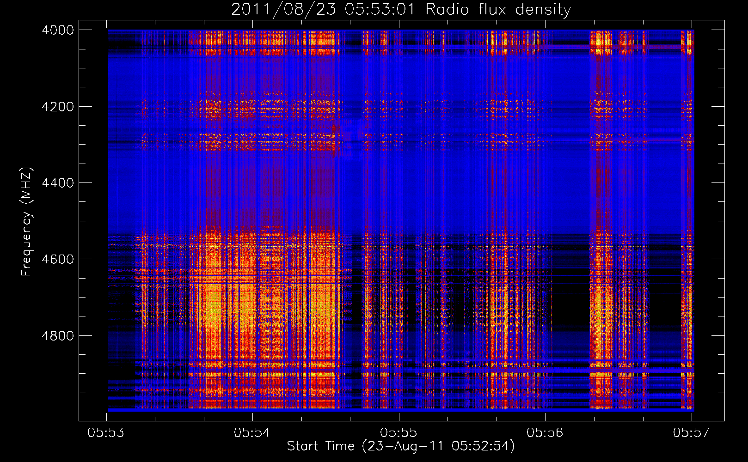
Task: Click the 05:54 time axis label
Action: pyautogui.click(x=252, y=433)
